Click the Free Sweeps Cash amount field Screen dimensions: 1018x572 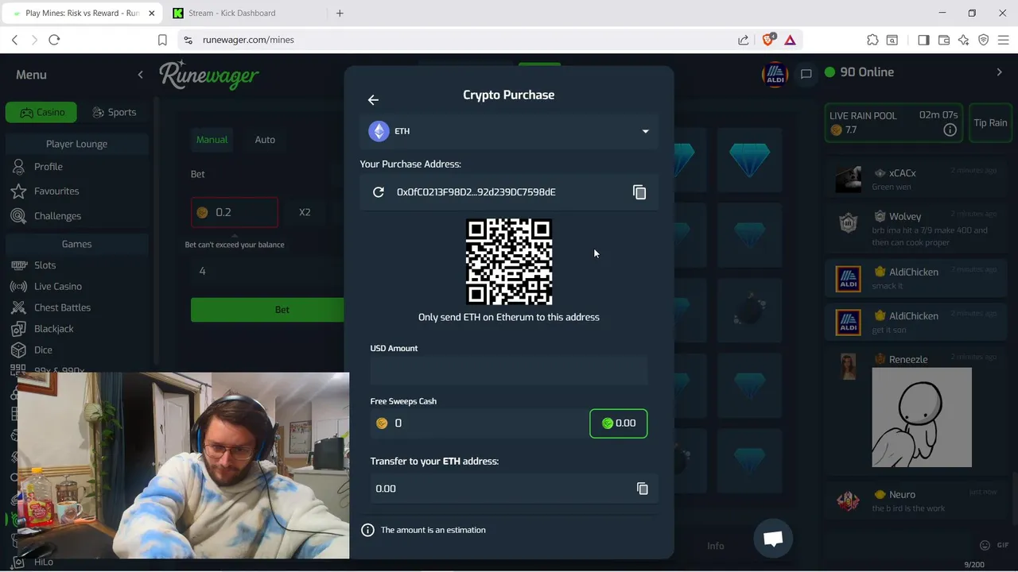click(x=478, y=423)
